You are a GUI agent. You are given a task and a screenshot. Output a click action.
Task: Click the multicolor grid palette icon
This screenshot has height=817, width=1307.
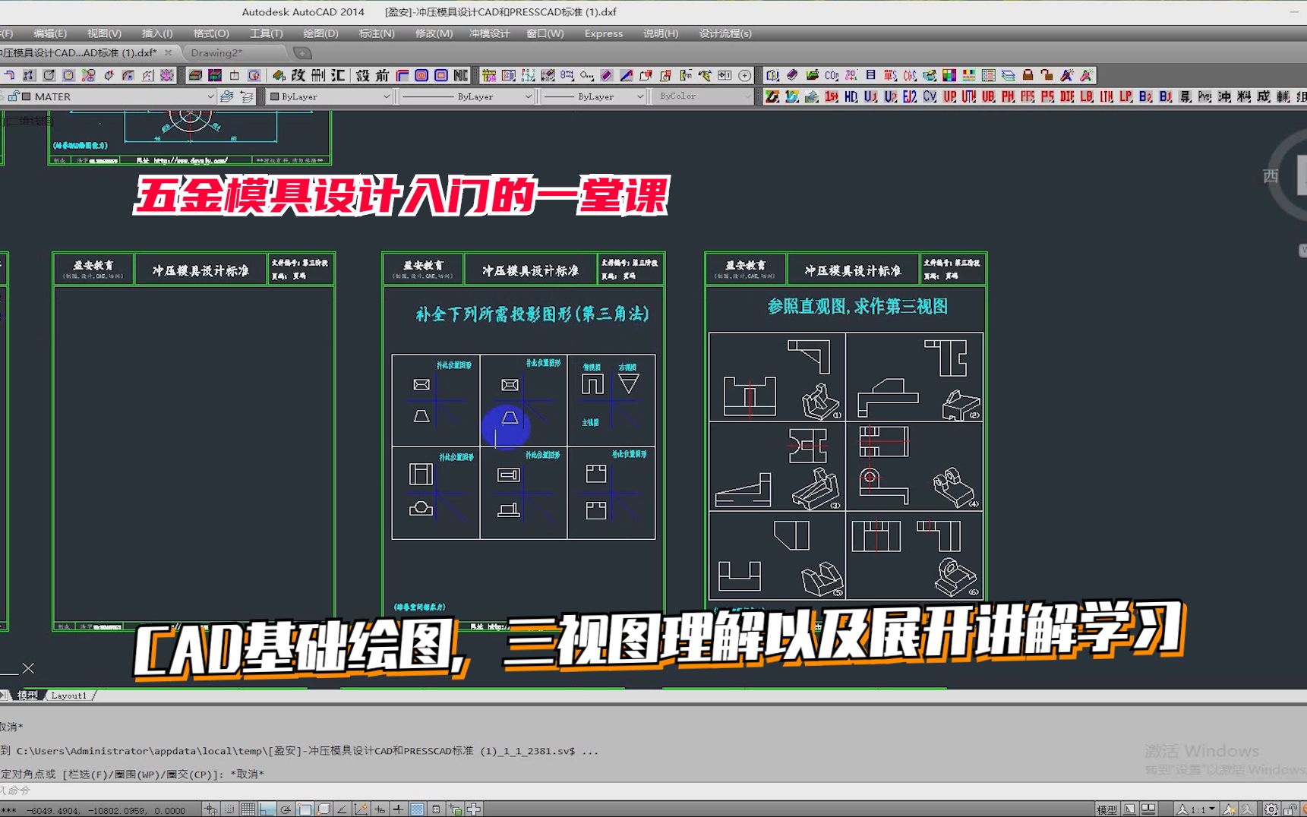pos(949,75)
